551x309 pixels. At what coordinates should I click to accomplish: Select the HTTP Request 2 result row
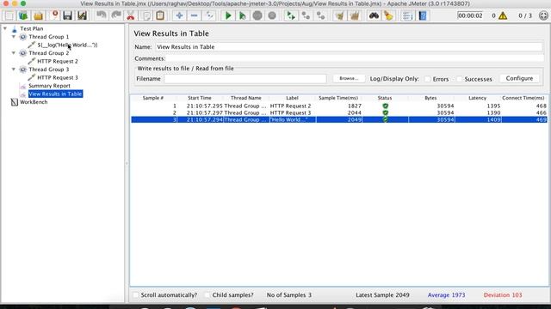coord(339,106)
